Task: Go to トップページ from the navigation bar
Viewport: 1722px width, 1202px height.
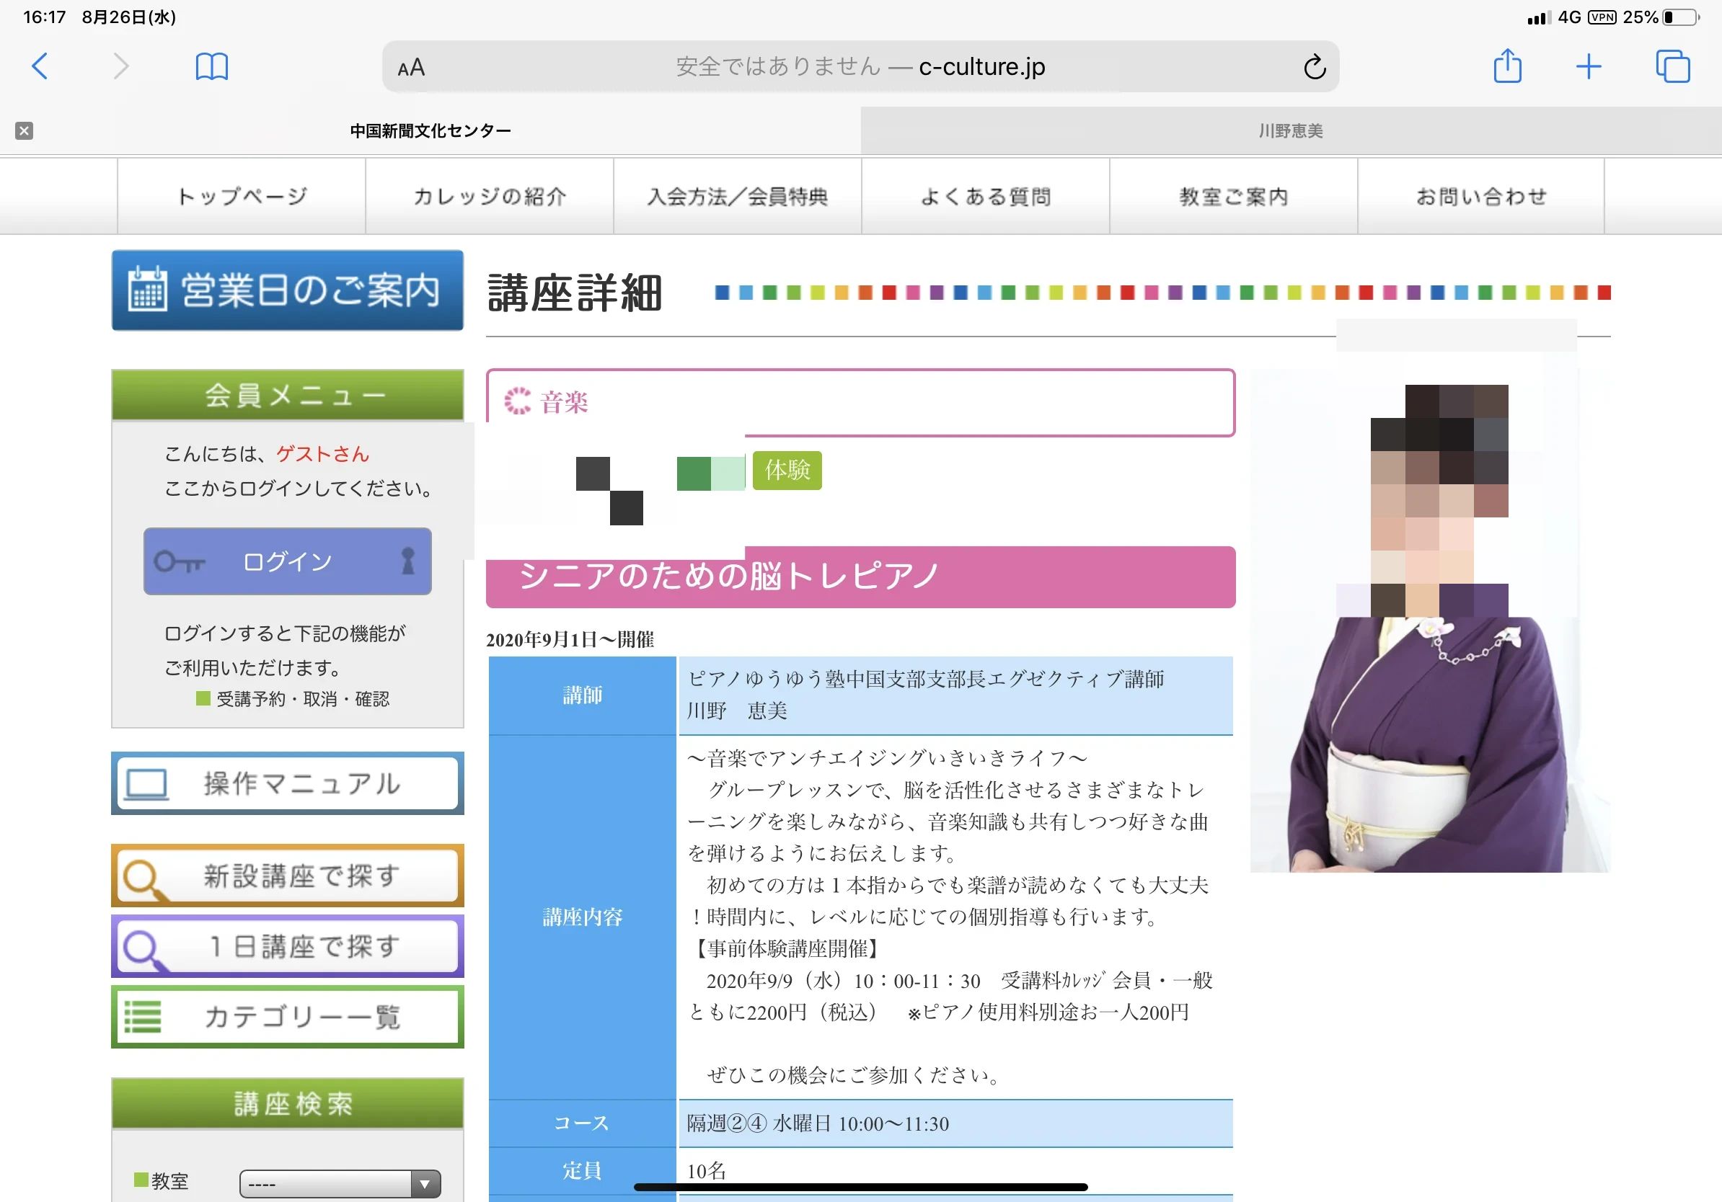Action: (x=240, y=195)
